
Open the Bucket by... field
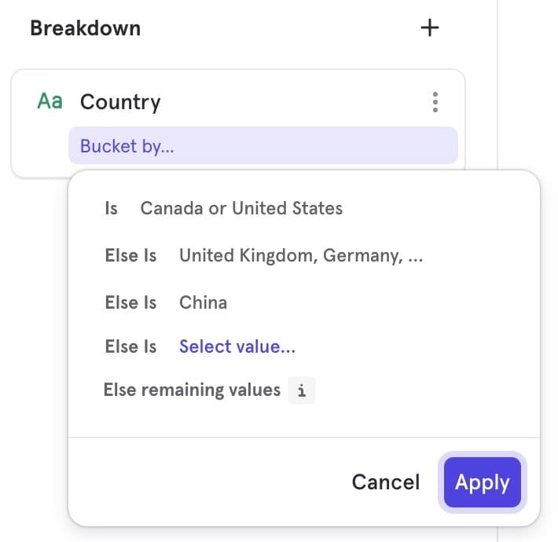(262, 146)
